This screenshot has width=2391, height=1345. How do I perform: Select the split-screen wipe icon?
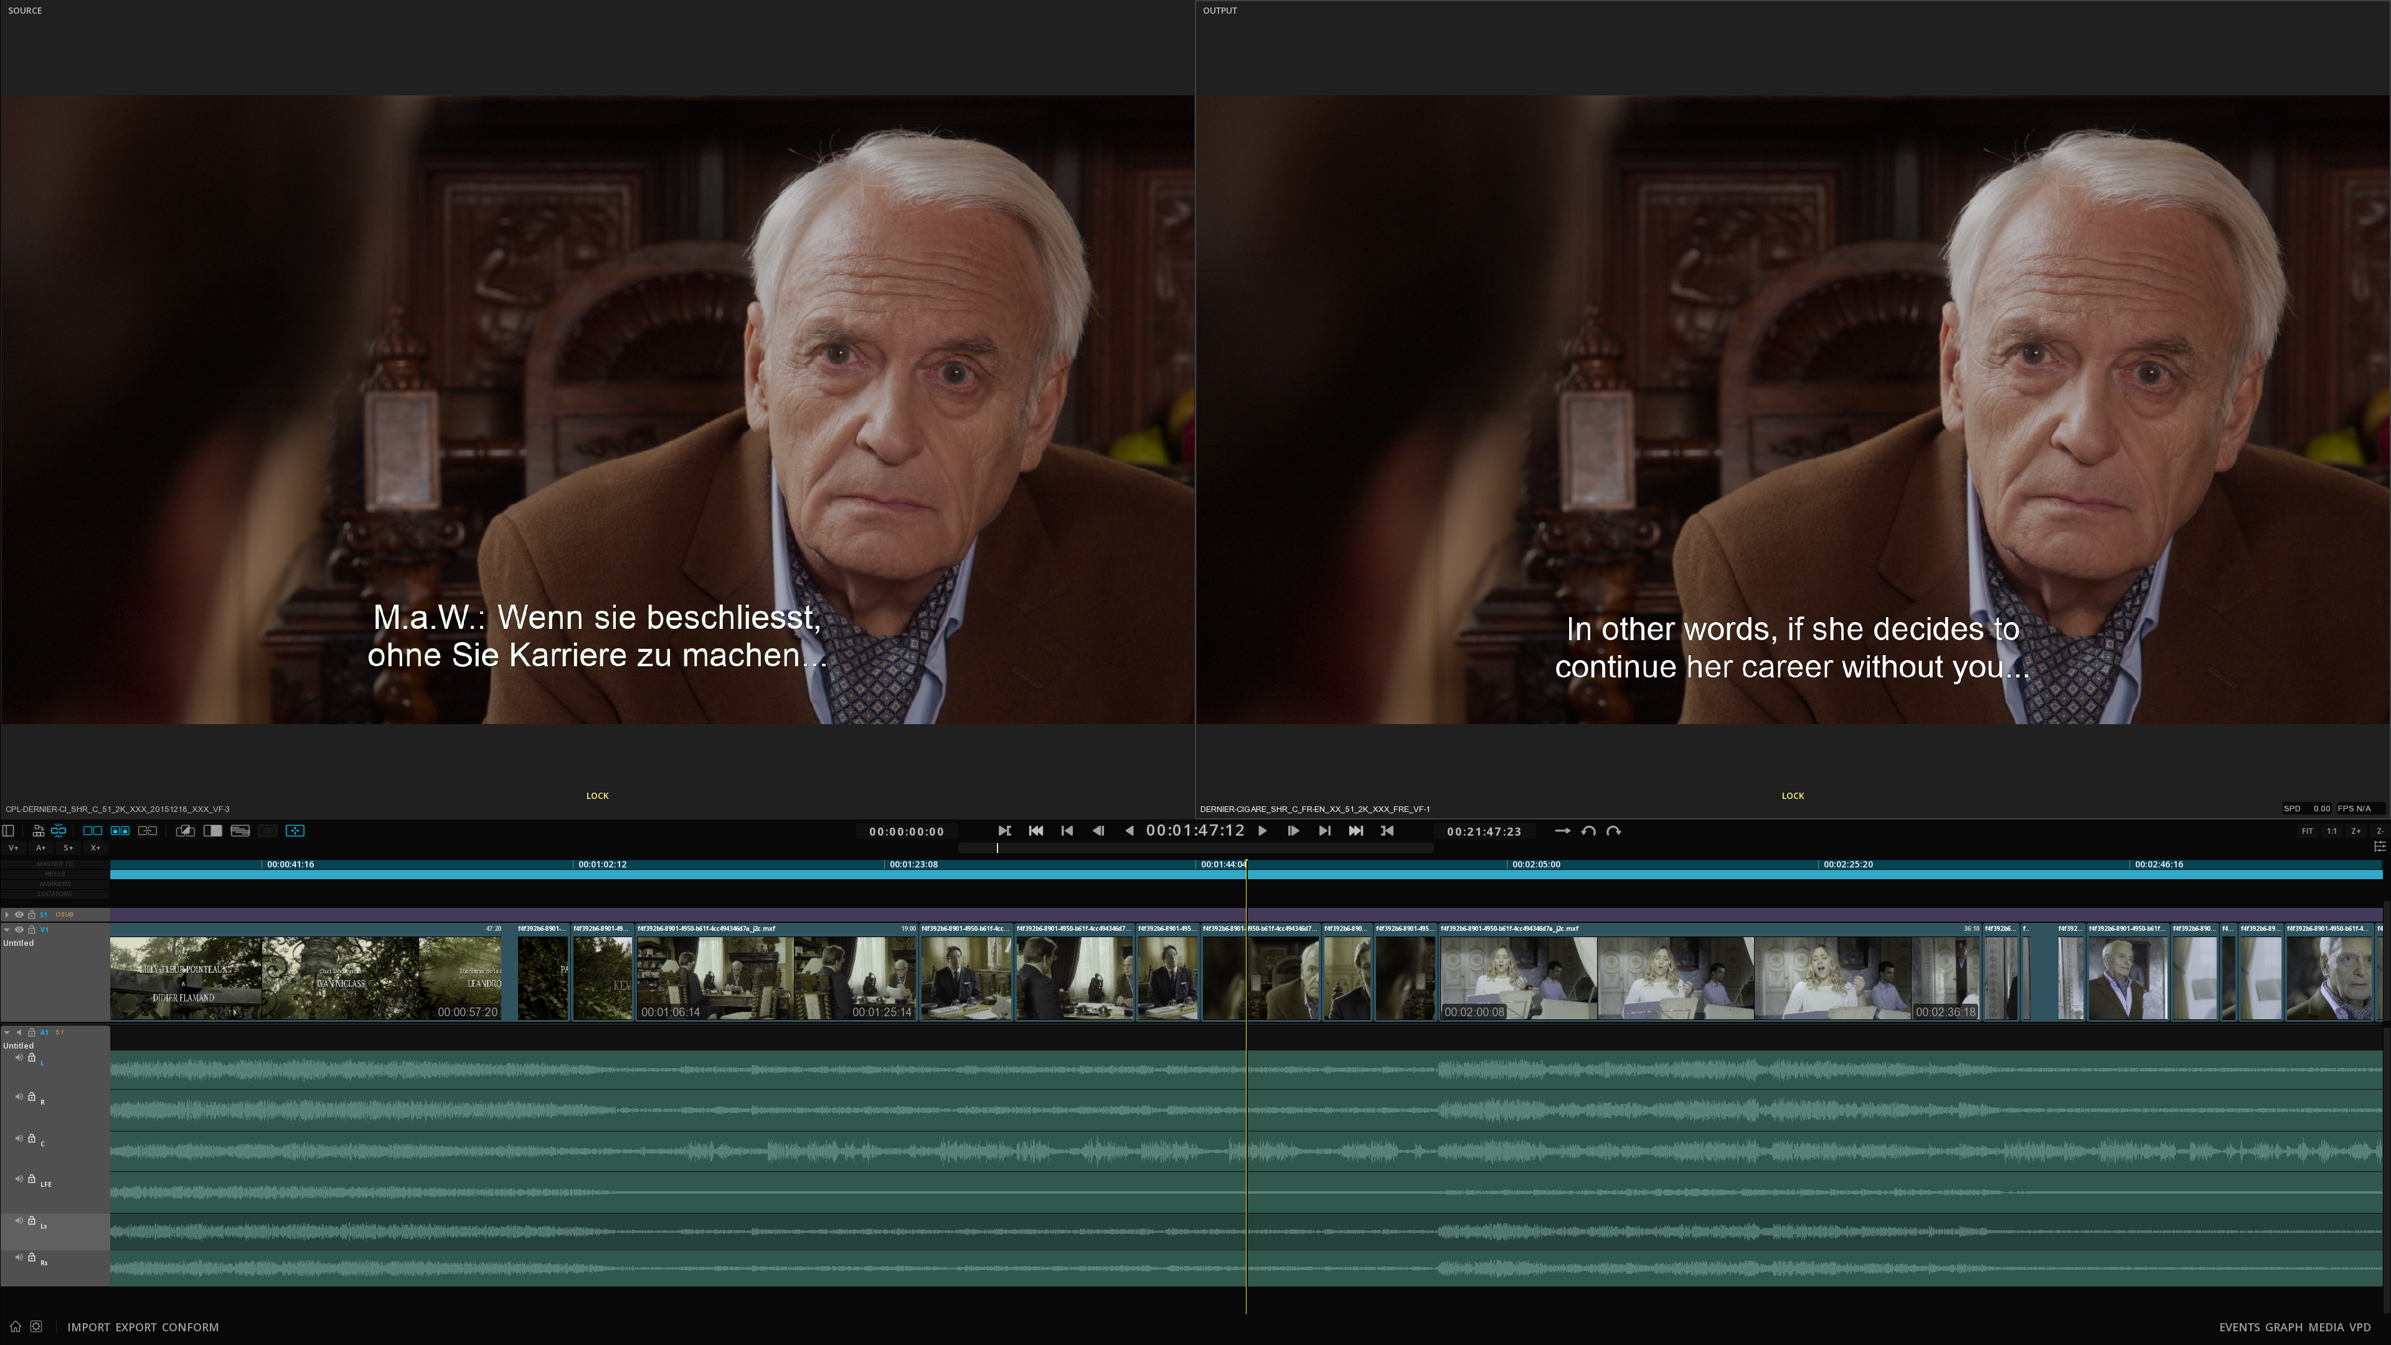(212, 831)
